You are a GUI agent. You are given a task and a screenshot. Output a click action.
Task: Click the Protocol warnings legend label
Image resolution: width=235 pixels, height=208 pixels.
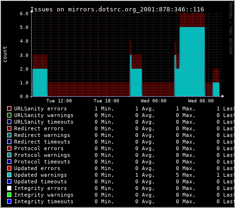(42, 155)
